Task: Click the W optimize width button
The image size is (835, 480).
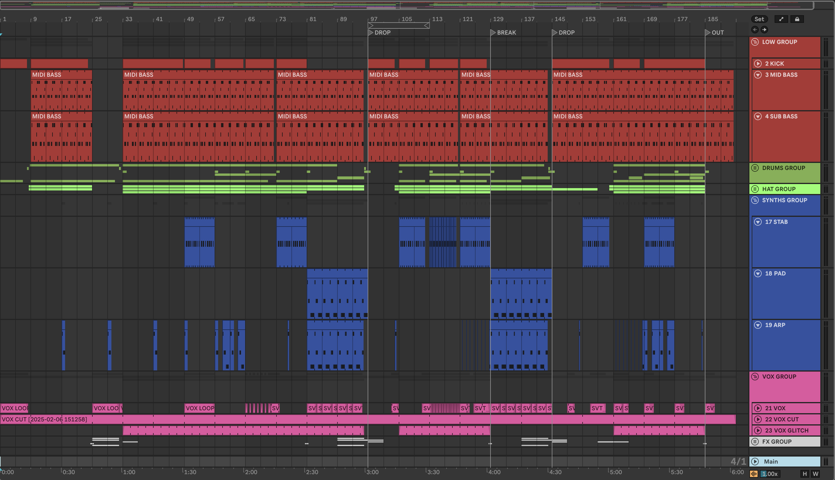Action: [x=816, y=474]
